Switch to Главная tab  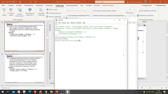[x=10, y=5]
